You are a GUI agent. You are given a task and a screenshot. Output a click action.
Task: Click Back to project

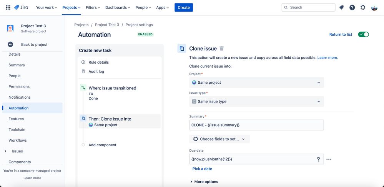pos(34,45)
